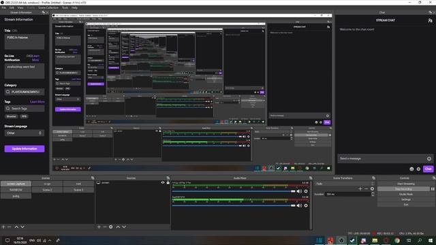Add a scene transition with the plus icon

tap(360, 189)
